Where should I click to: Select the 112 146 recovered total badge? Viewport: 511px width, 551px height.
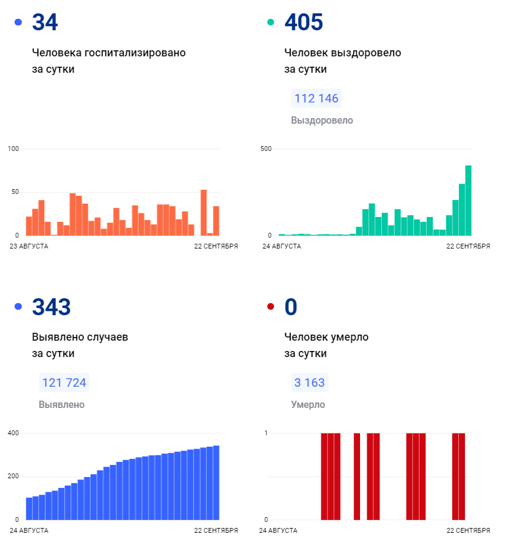[316, 98]
